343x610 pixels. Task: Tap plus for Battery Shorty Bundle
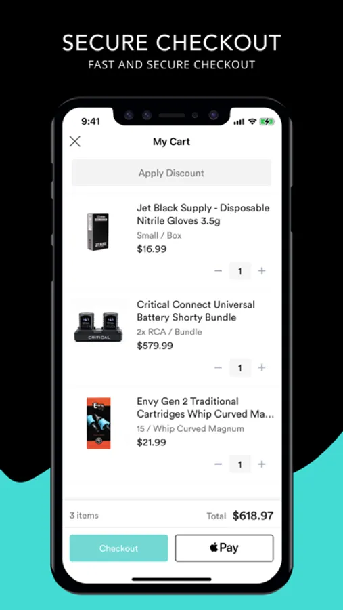(262, 367)
